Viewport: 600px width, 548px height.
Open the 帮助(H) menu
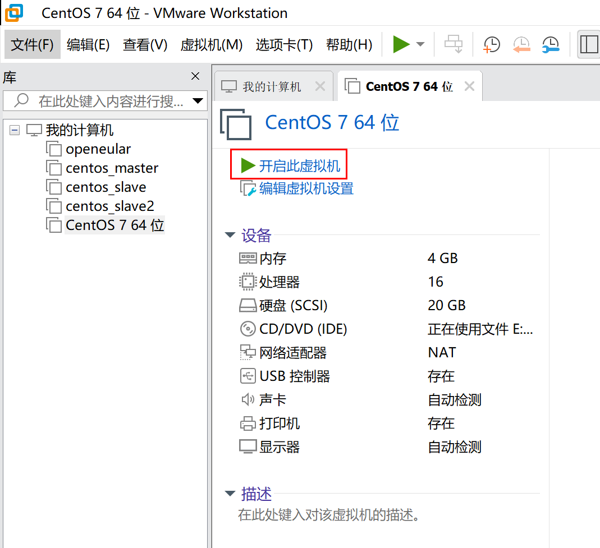click(349, 45)
